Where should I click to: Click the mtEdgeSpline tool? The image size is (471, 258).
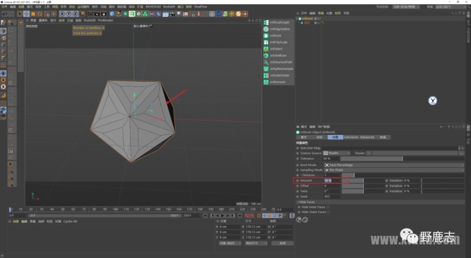pos(278,29)
